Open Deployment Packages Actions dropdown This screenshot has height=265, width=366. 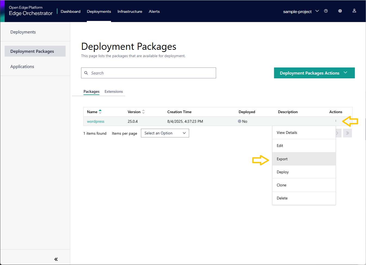[314, 73]
